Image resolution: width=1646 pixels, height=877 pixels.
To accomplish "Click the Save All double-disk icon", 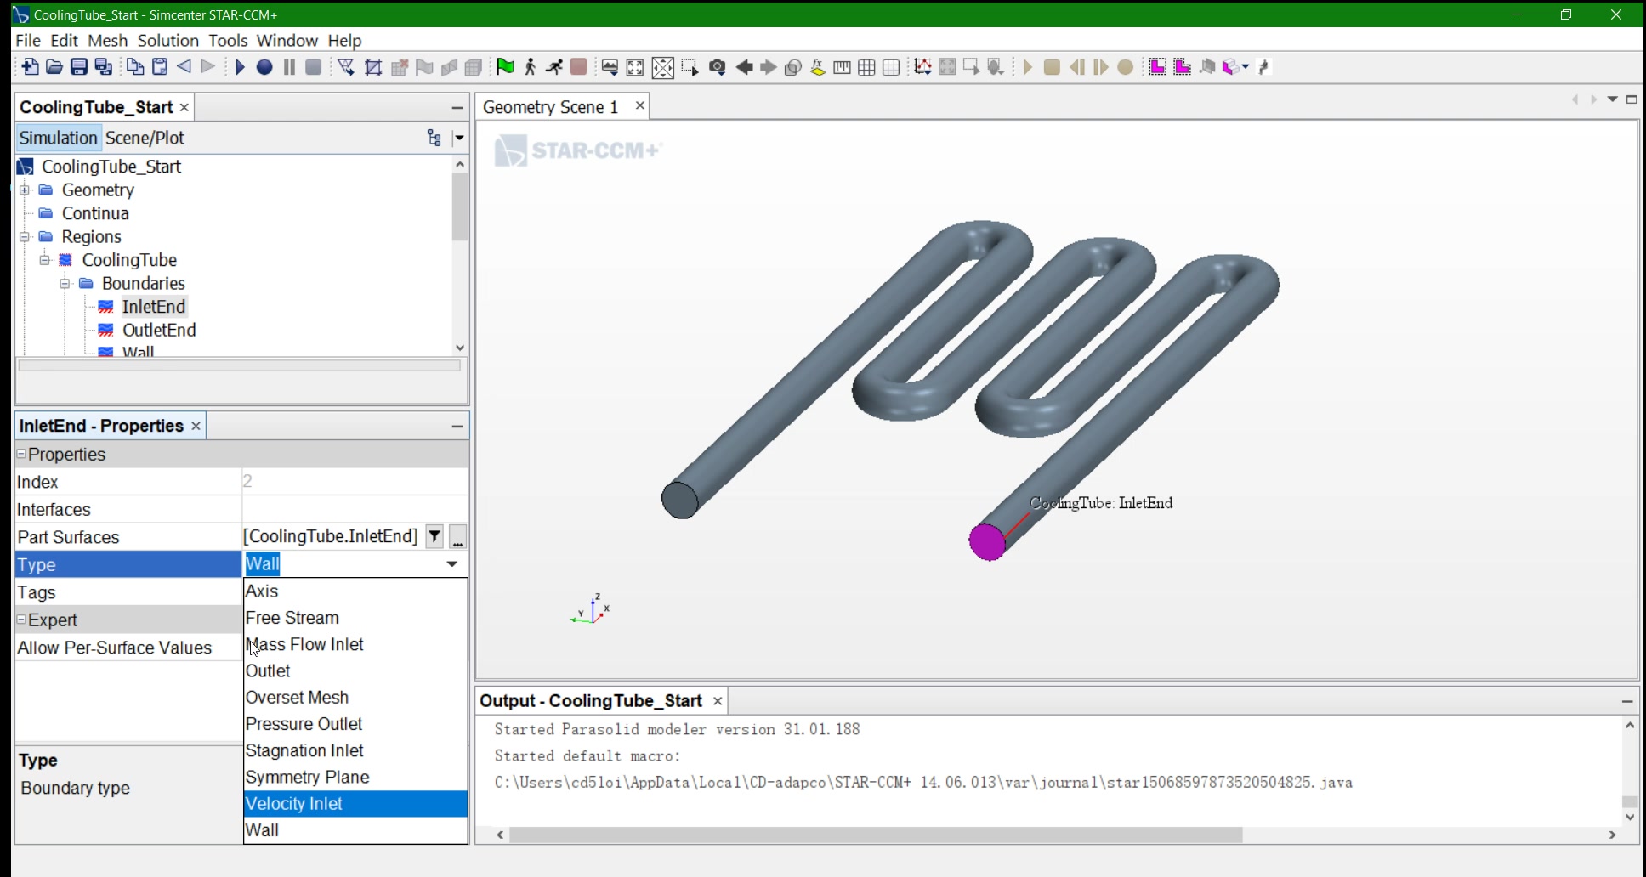I will [x=104, y=67].
